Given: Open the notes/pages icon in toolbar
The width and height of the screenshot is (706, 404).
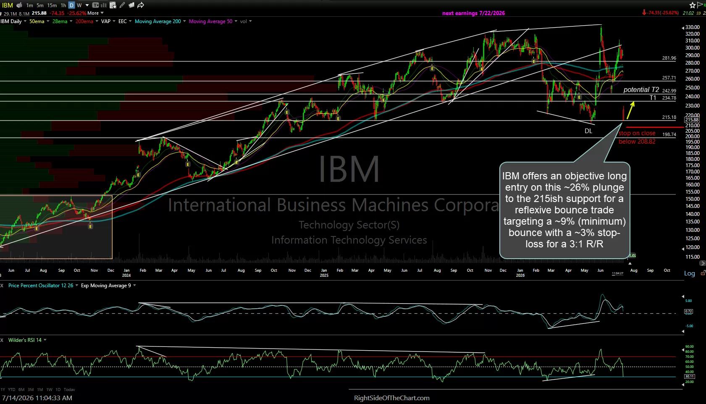Looking at the screenshot, I should [x=131, y=5].
